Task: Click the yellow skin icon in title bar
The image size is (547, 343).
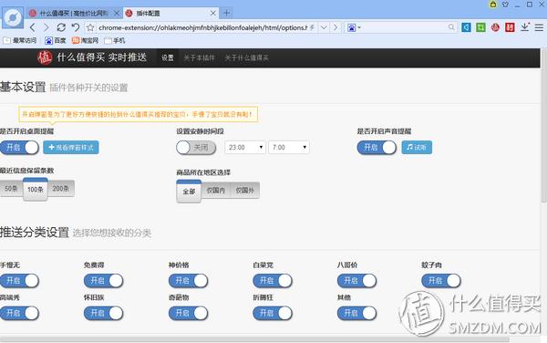Action: pyautogui.click(x=493, y=5)
